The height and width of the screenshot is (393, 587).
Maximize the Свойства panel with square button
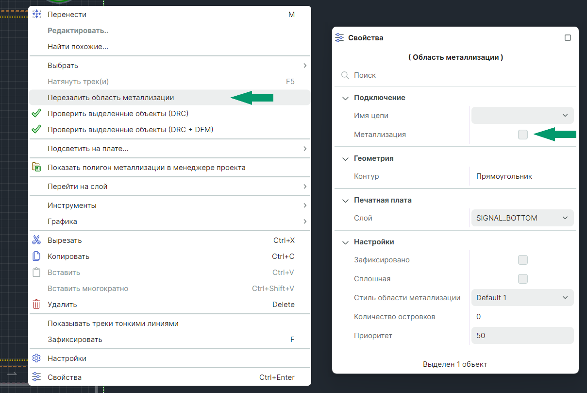568,38
